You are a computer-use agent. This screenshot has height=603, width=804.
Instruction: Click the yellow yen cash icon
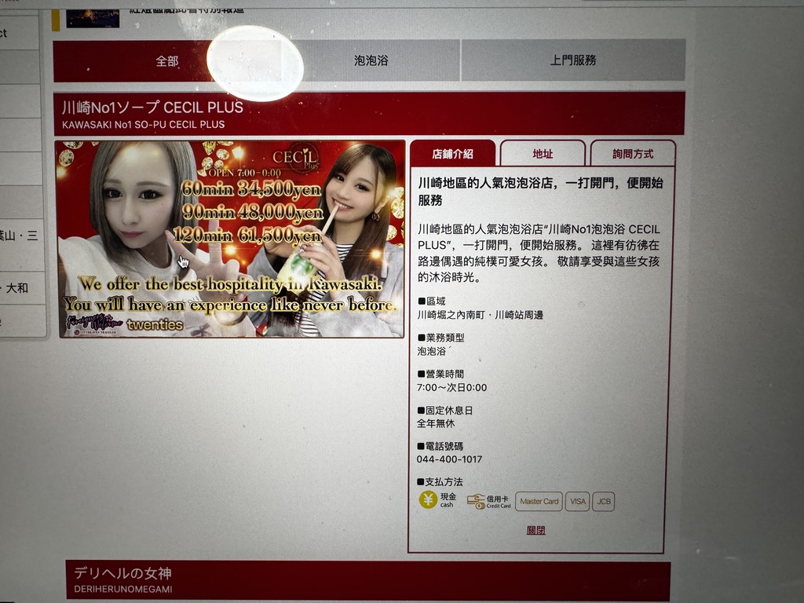click(428, 500)
